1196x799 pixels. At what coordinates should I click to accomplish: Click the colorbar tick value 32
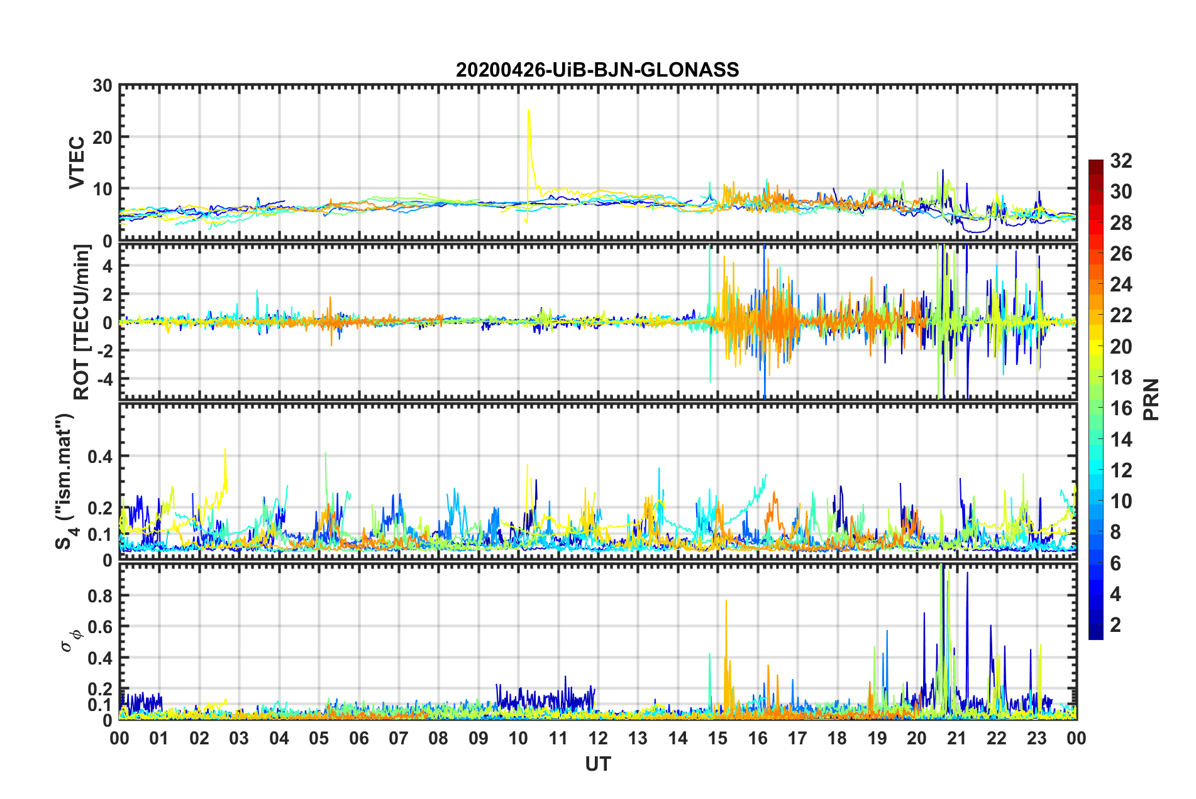(x=1121, y=161)
